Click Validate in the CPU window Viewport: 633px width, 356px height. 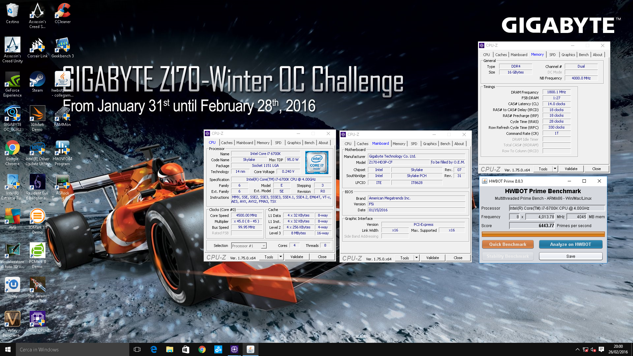tap(297, 257)
